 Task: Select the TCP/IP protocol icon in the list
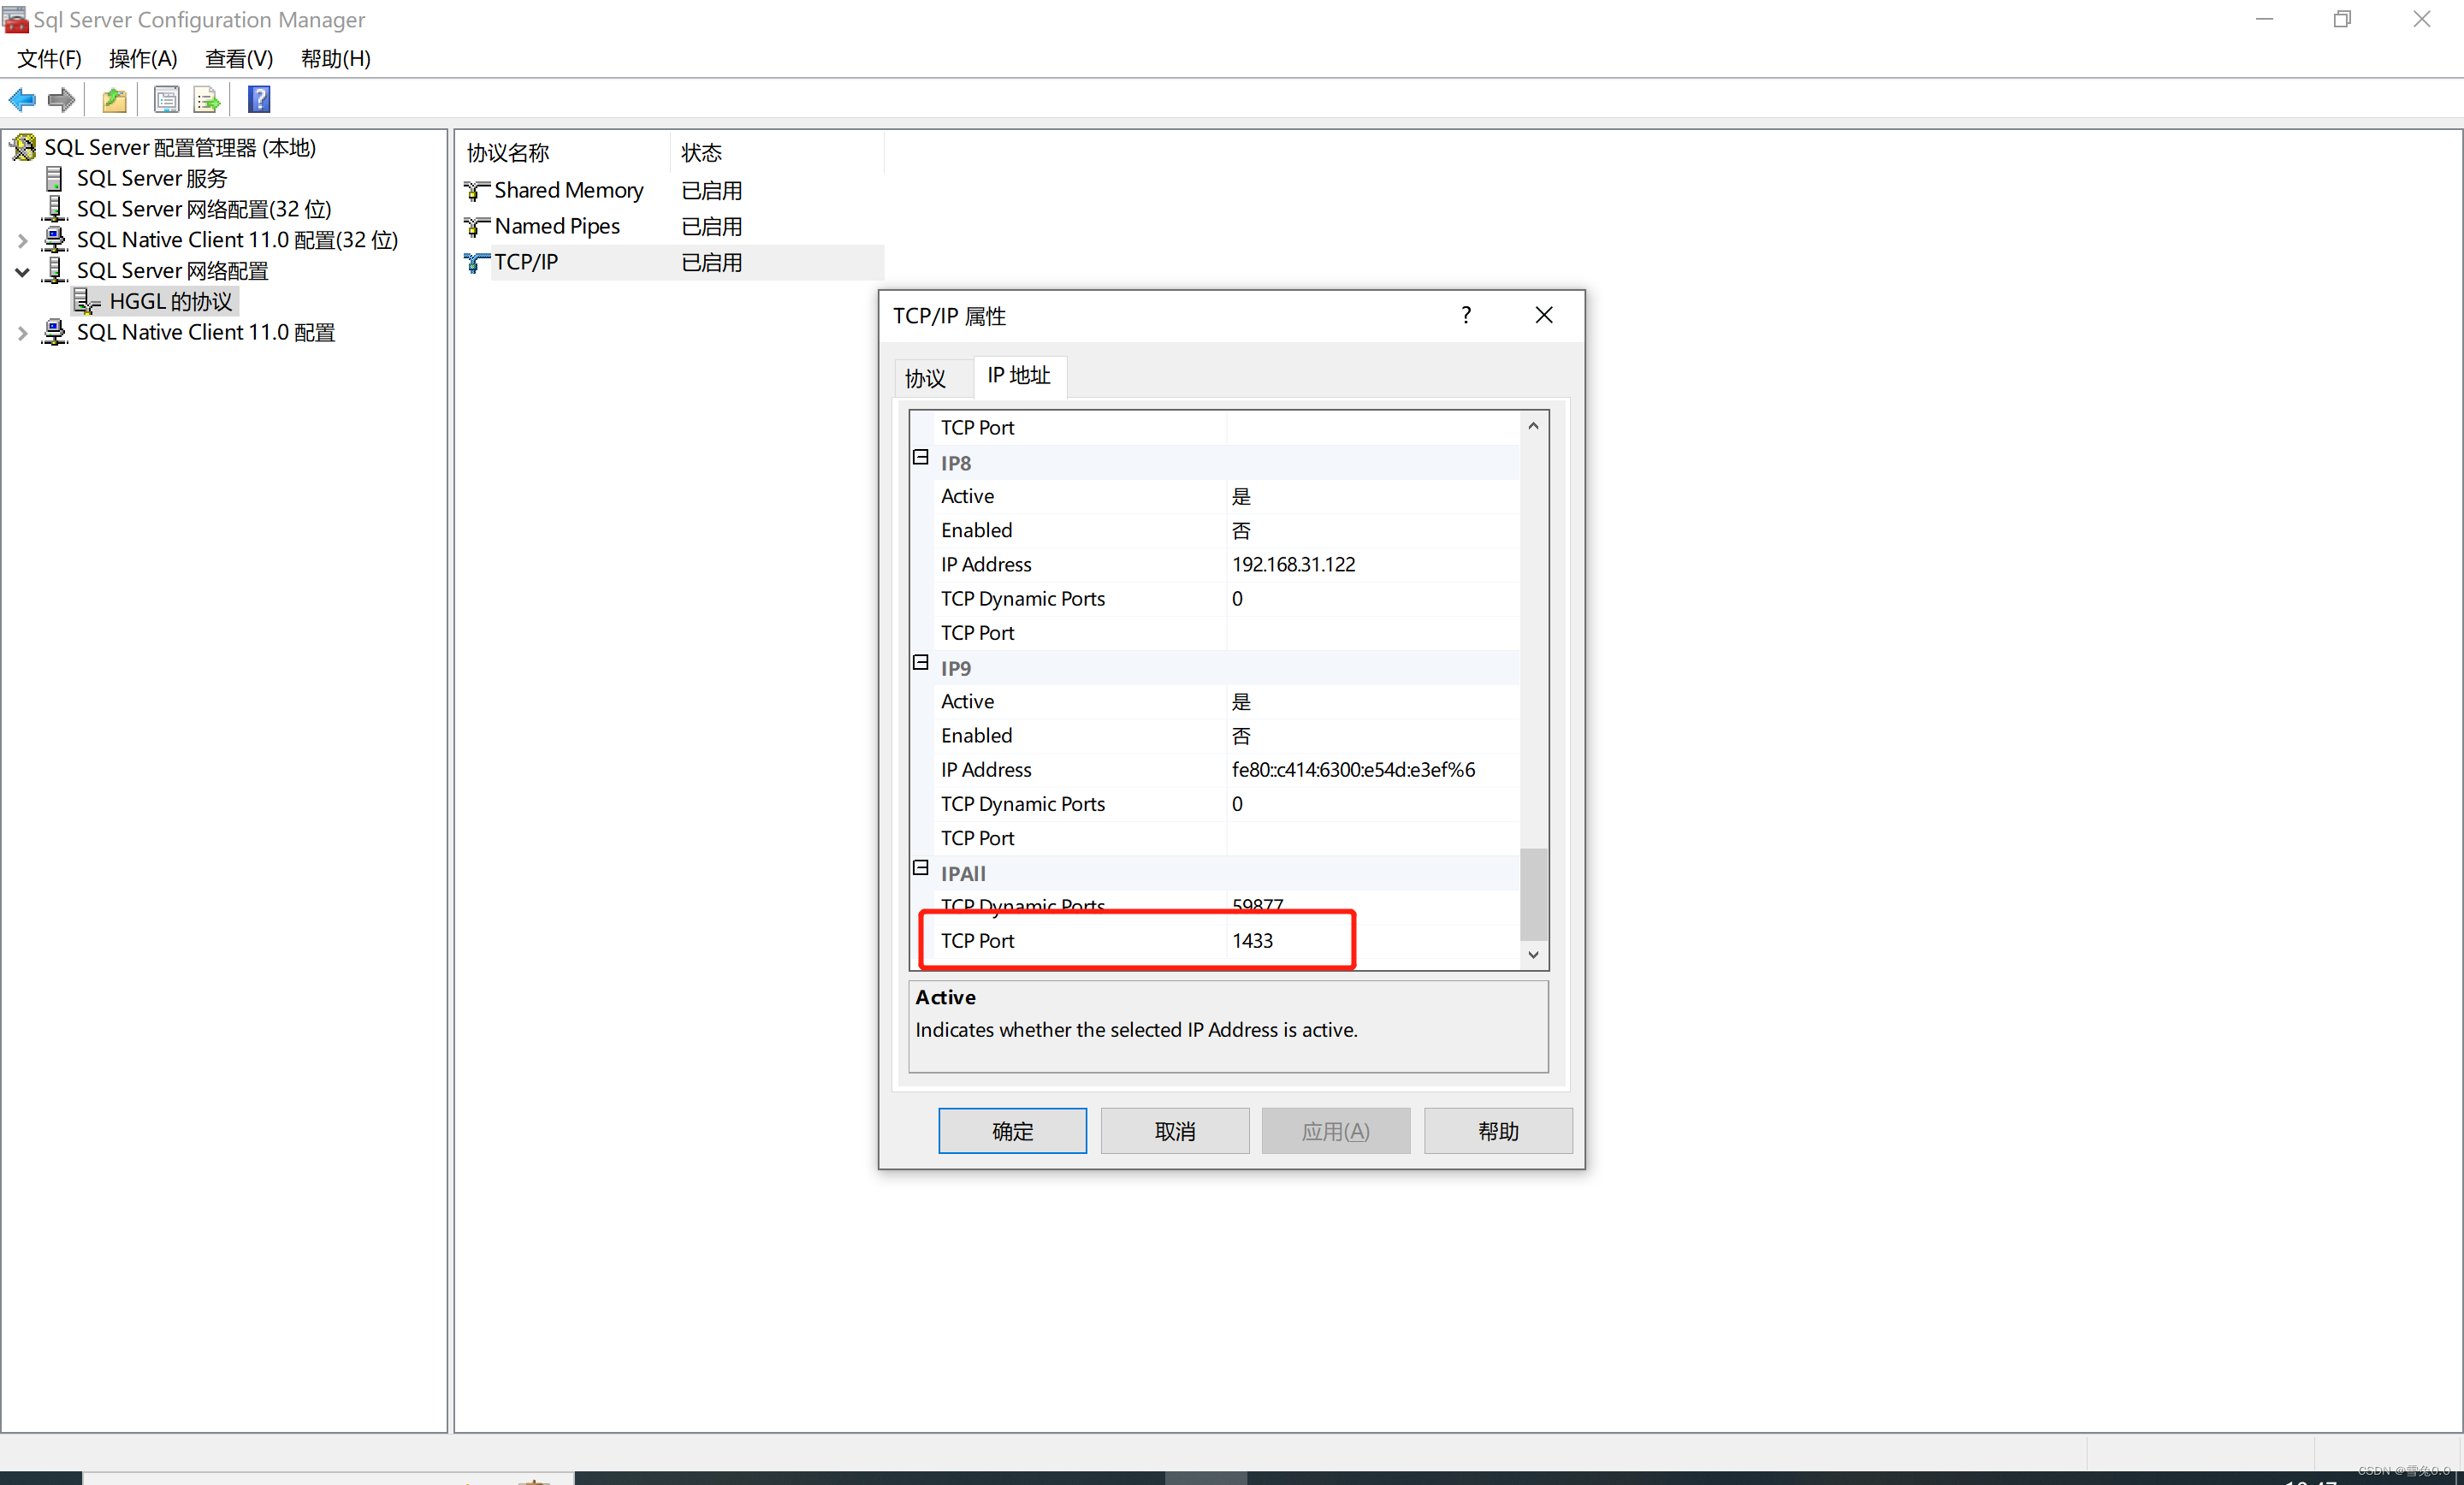pyautogui.click(x=477, y=262)
